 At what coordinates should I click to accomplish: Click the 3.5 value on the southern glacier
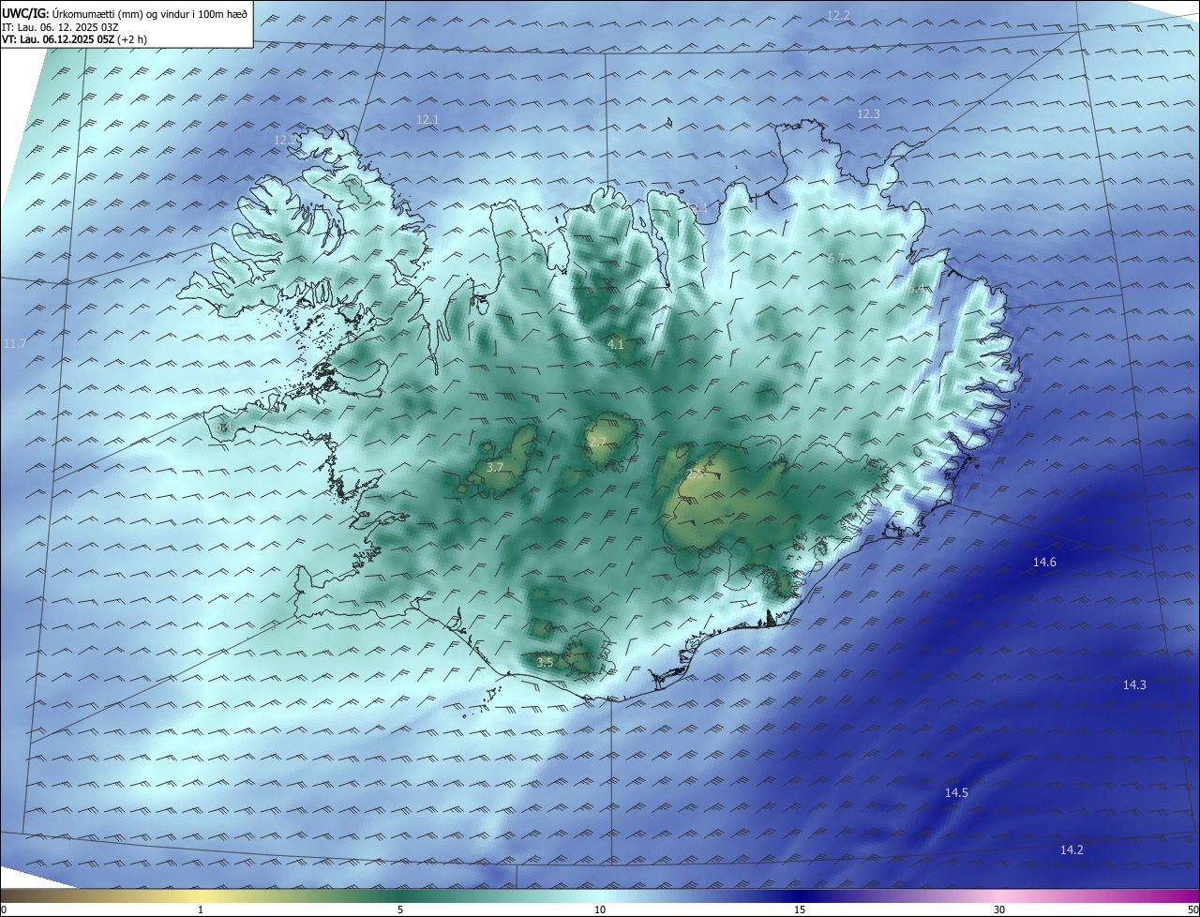(545, 662)
